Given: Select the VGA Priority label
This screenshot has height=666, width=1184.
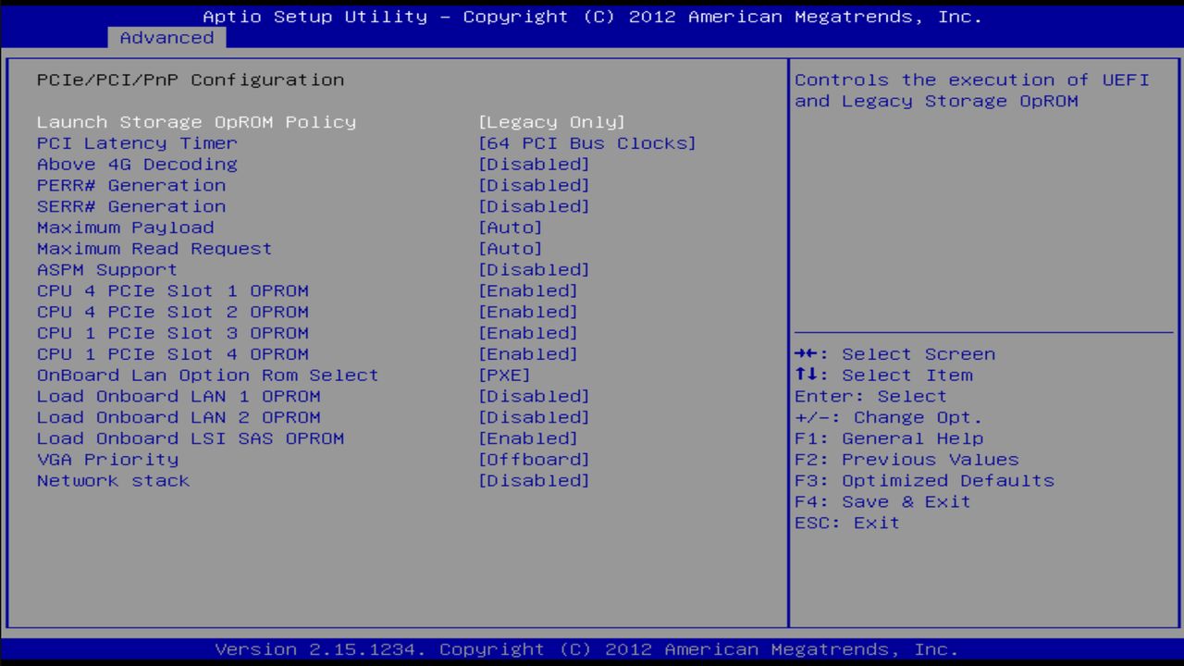Looking at the screenshot, I should [107, 460].
